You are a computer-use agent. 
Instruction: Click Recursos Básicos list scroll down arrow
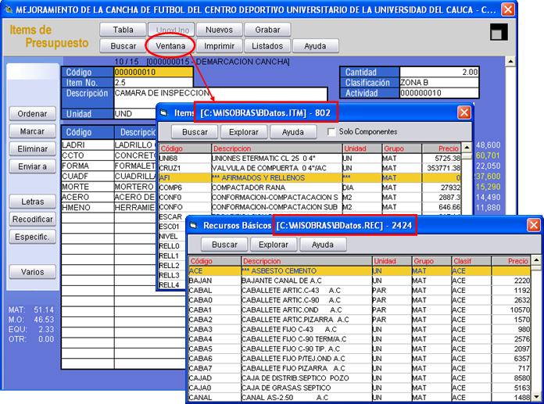[536, 396]
